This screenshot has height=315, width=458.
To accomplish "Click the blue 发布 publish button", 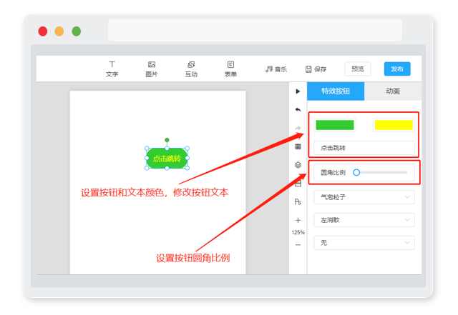I will [397, 69].
